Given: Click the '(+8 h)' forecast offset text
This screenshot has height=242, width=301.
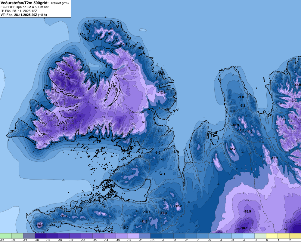Looking at the screenshot, I should (42, 15).
